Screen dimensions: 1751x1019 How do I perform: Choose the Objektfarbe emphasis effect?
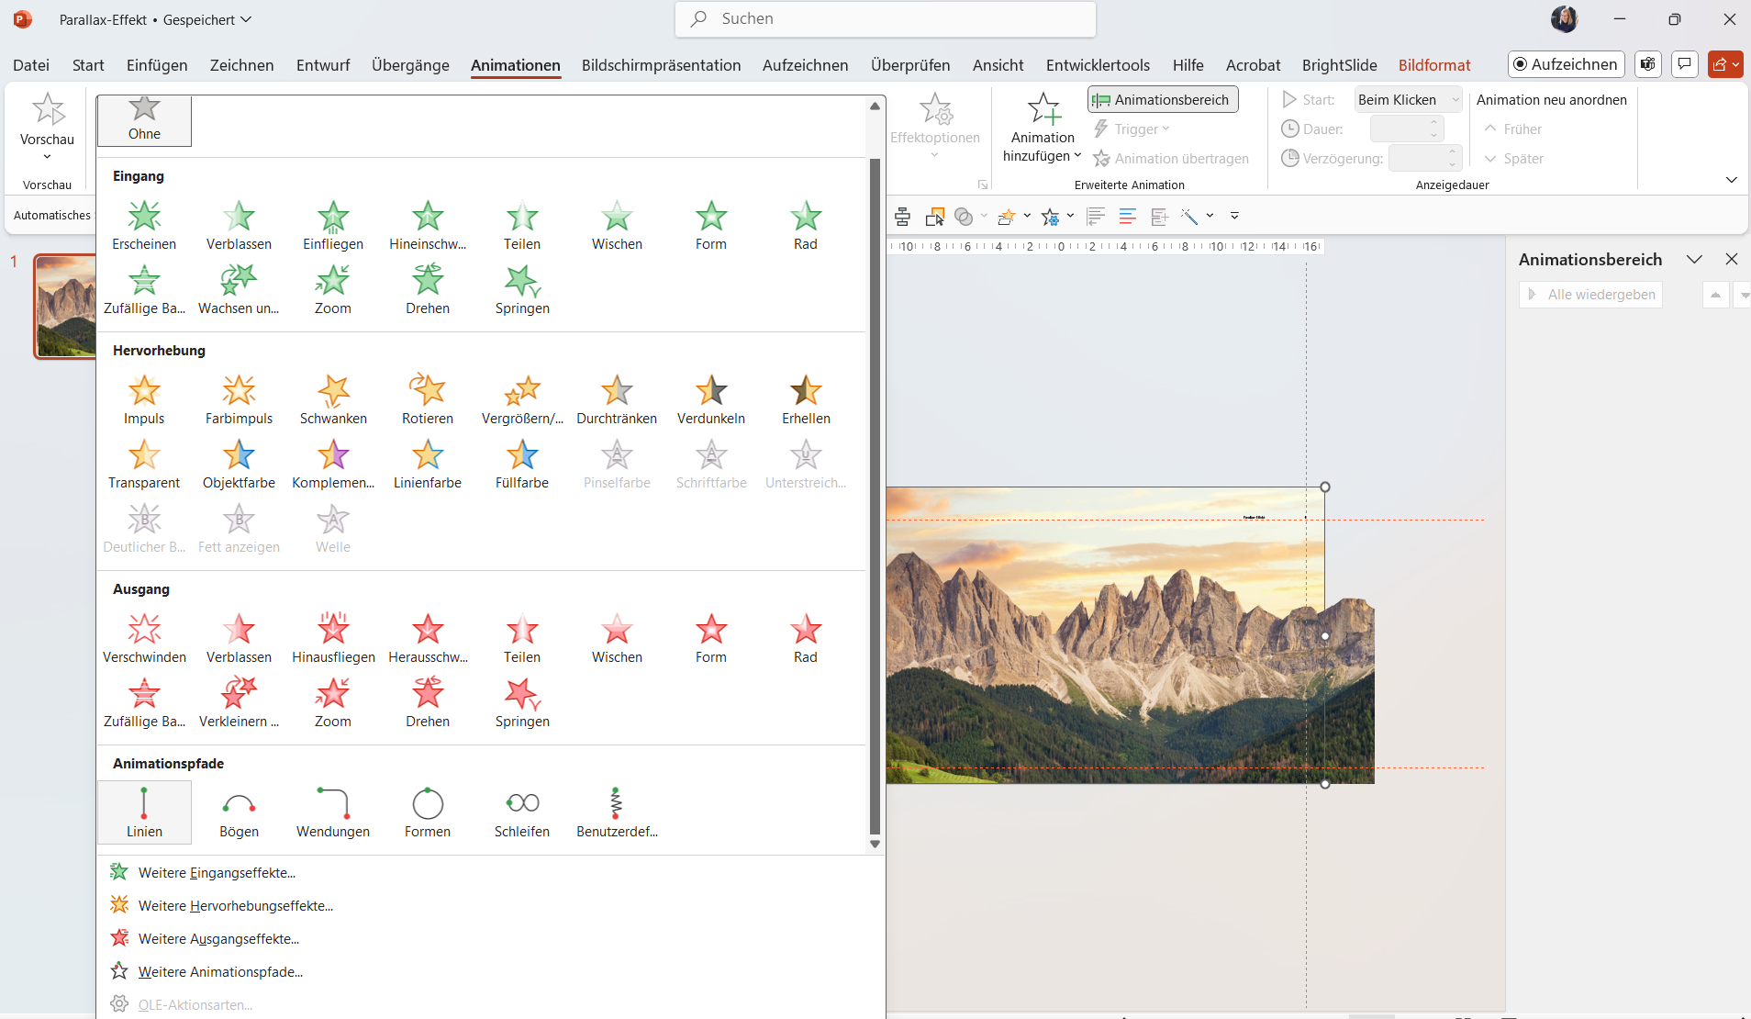point(239,464)
